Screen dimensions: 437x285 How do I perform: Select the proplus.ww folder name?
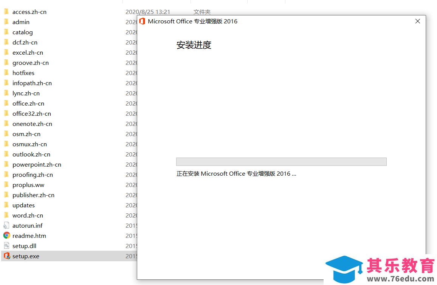28,185
